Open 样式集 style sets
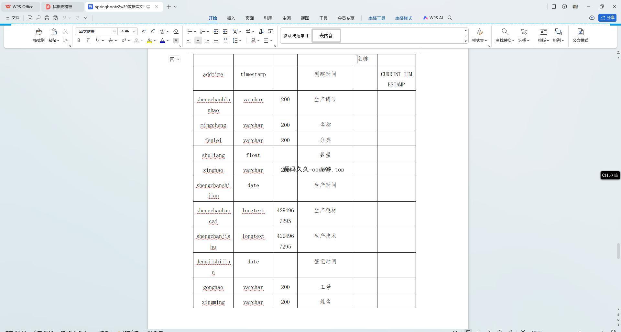 (479, 36)
